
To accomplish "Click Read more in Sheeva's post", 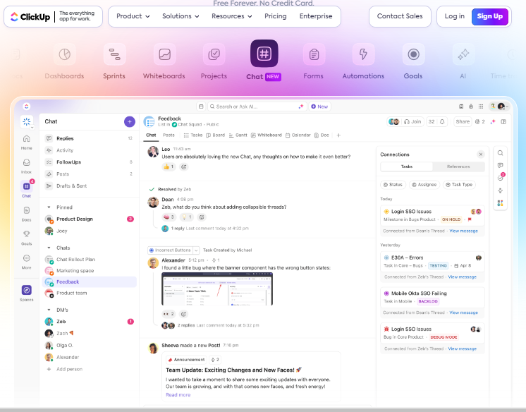I will pyautogui.click(x=178, y=395).
